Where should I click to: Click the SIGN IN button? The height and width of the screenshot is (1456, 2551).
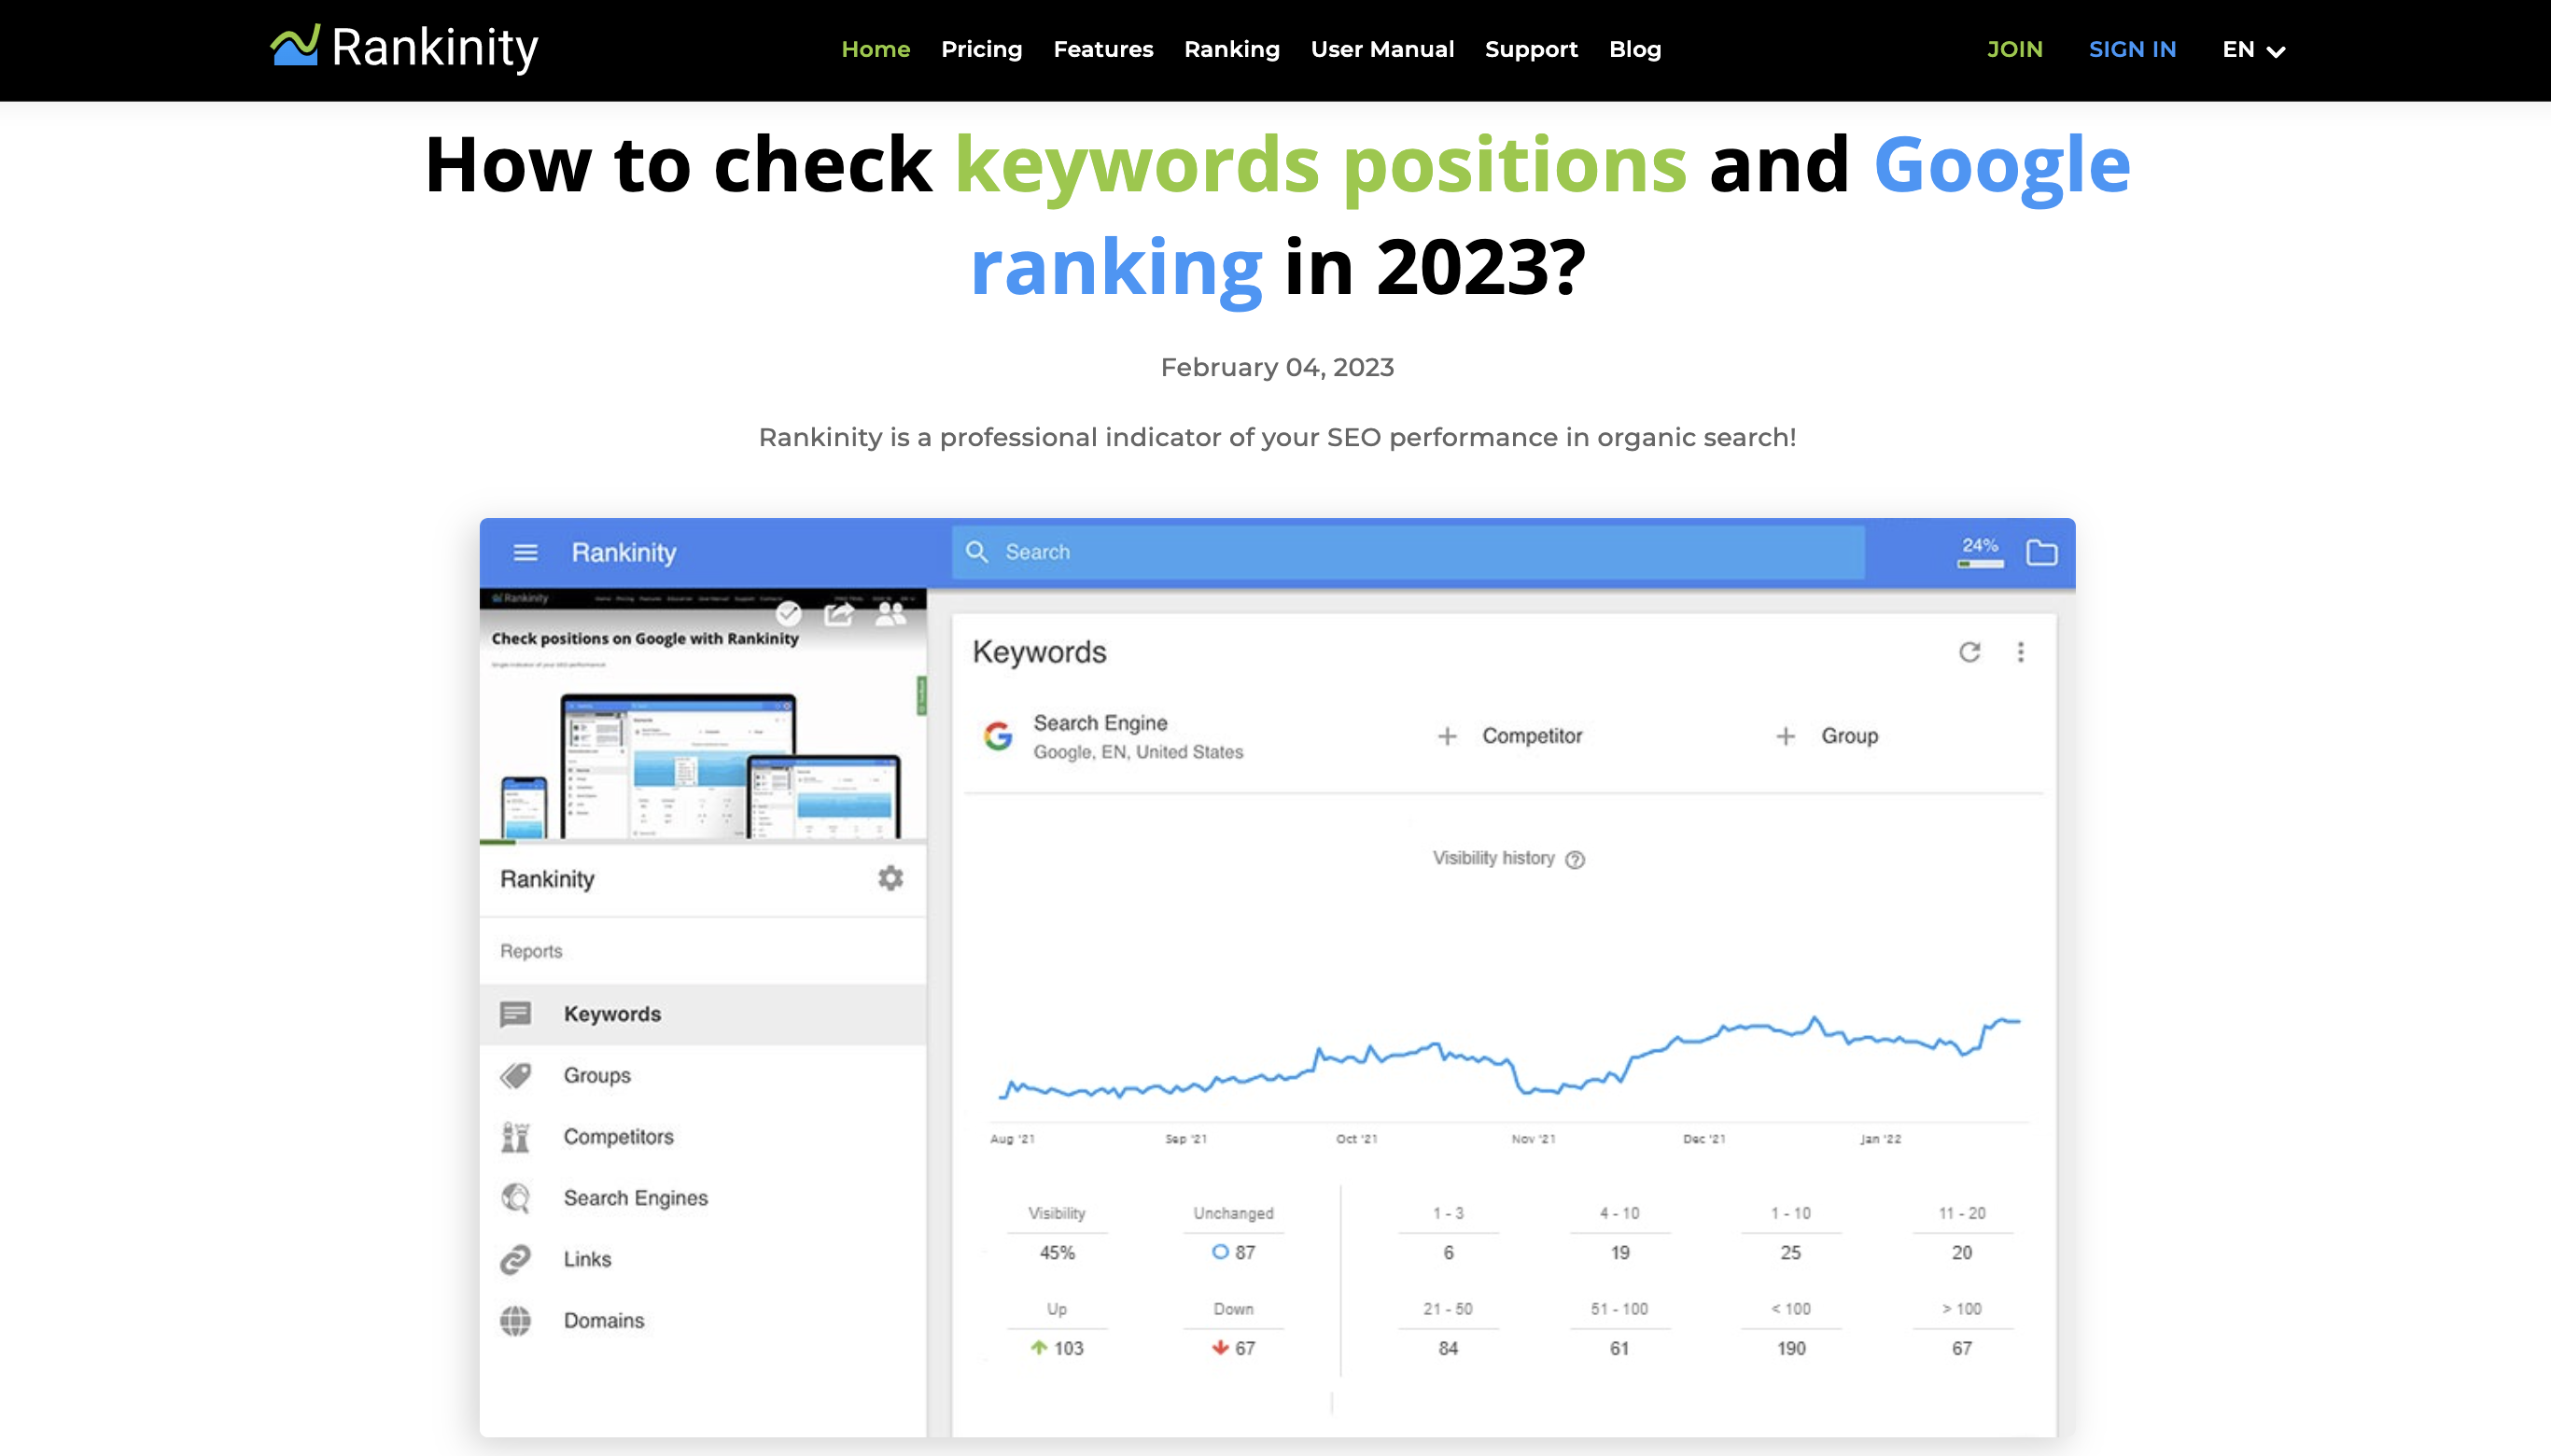point(2132,48)
